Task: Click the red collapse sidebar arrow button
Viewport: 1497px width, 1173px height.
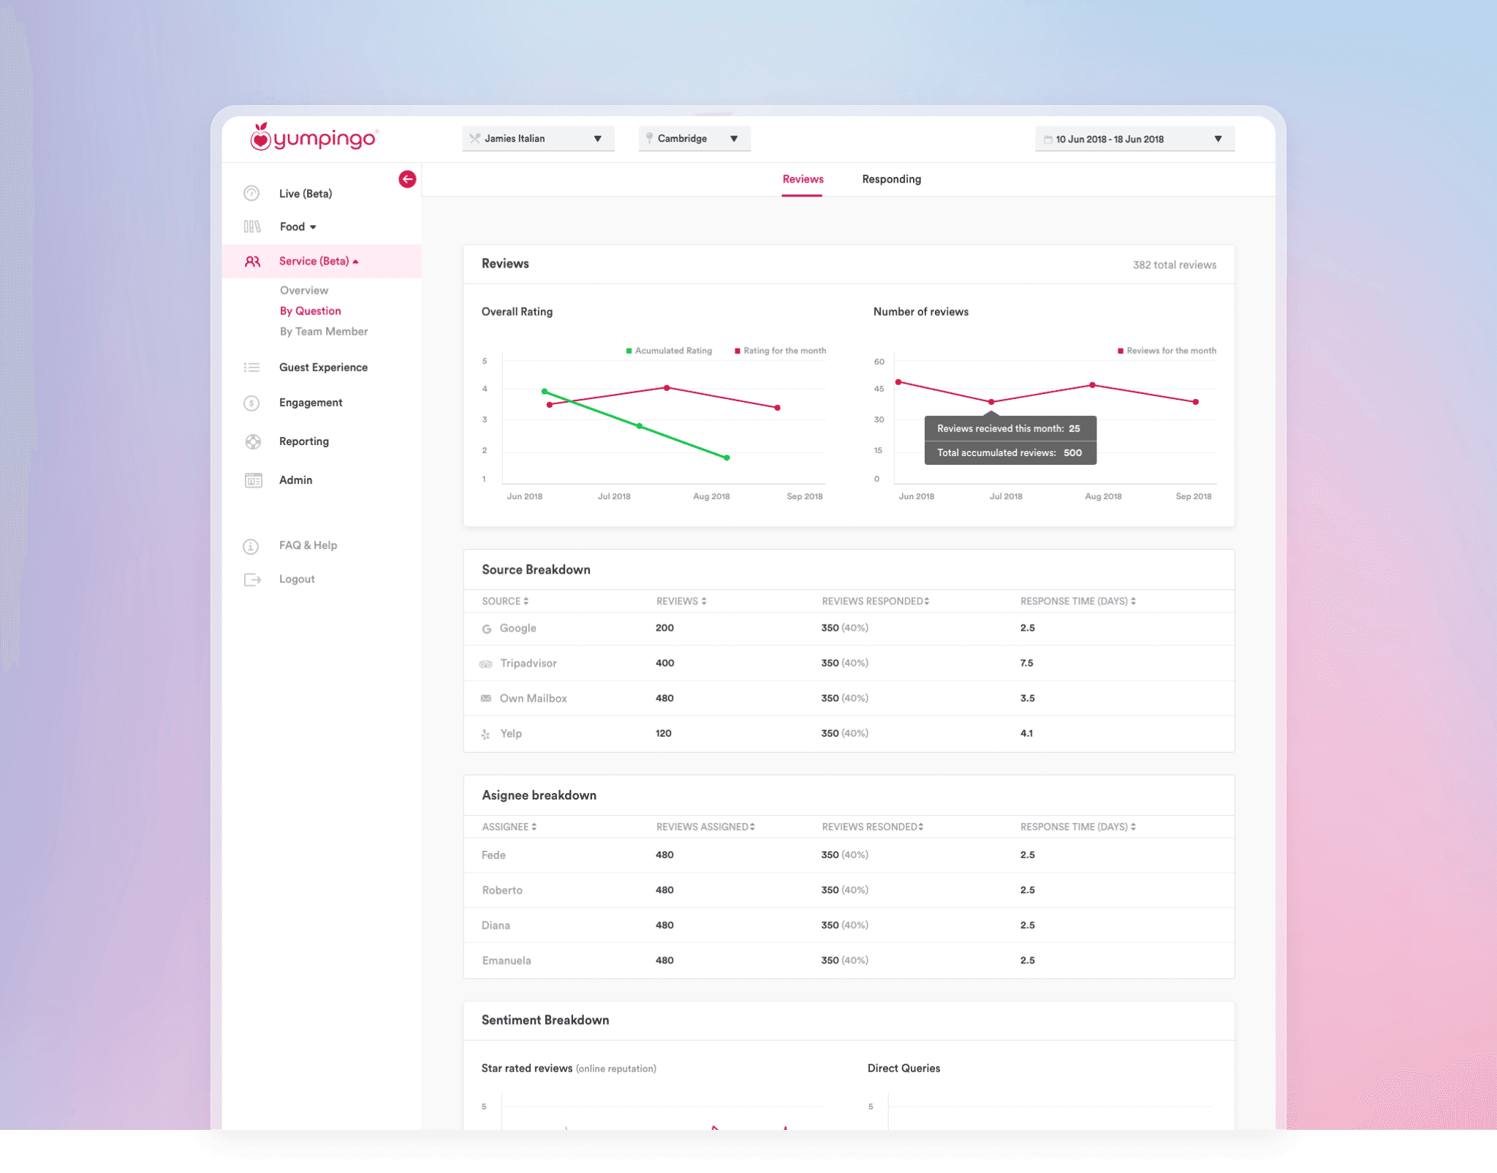Action: (x=407, y=179)
